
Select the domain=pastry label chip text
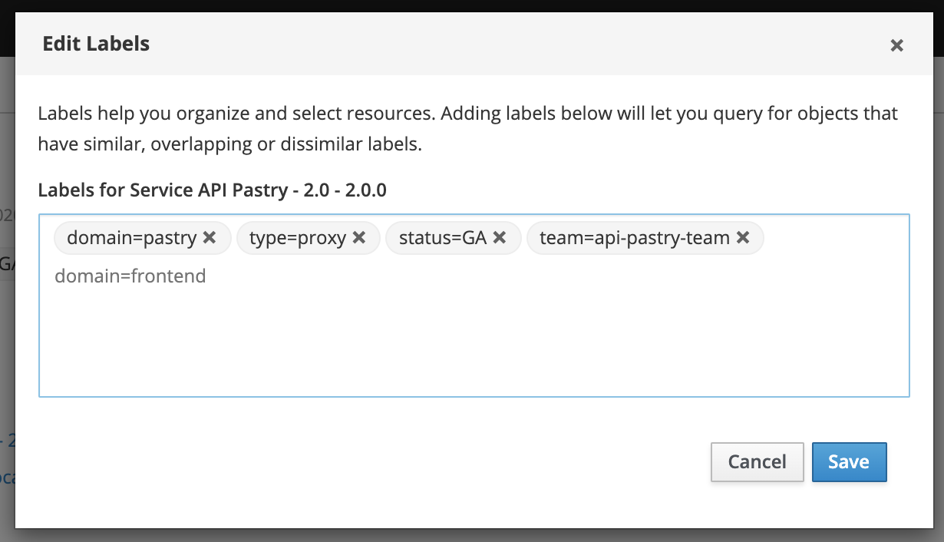[131, 238]
